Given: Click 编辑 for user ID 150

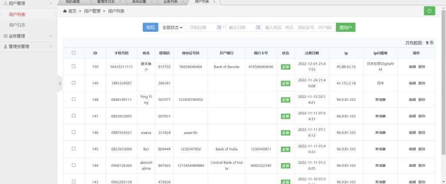Looking at the screenshot, I should (412, 67).
